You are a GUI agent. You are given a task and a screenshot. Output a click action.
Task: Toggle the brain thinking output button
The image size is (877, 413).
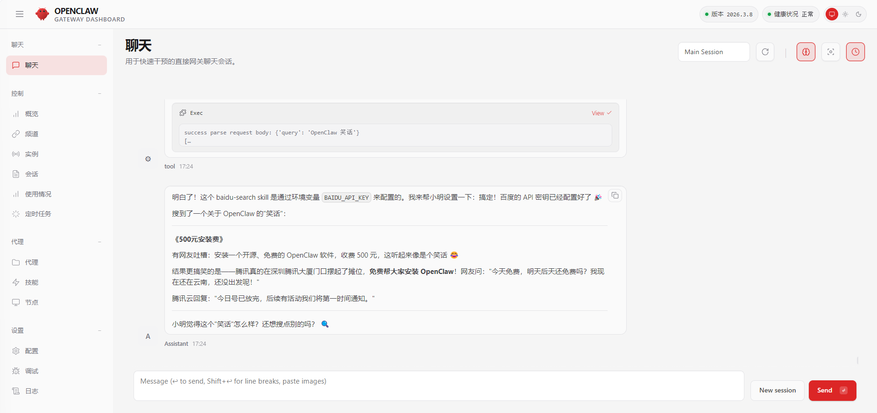(806, 52)
